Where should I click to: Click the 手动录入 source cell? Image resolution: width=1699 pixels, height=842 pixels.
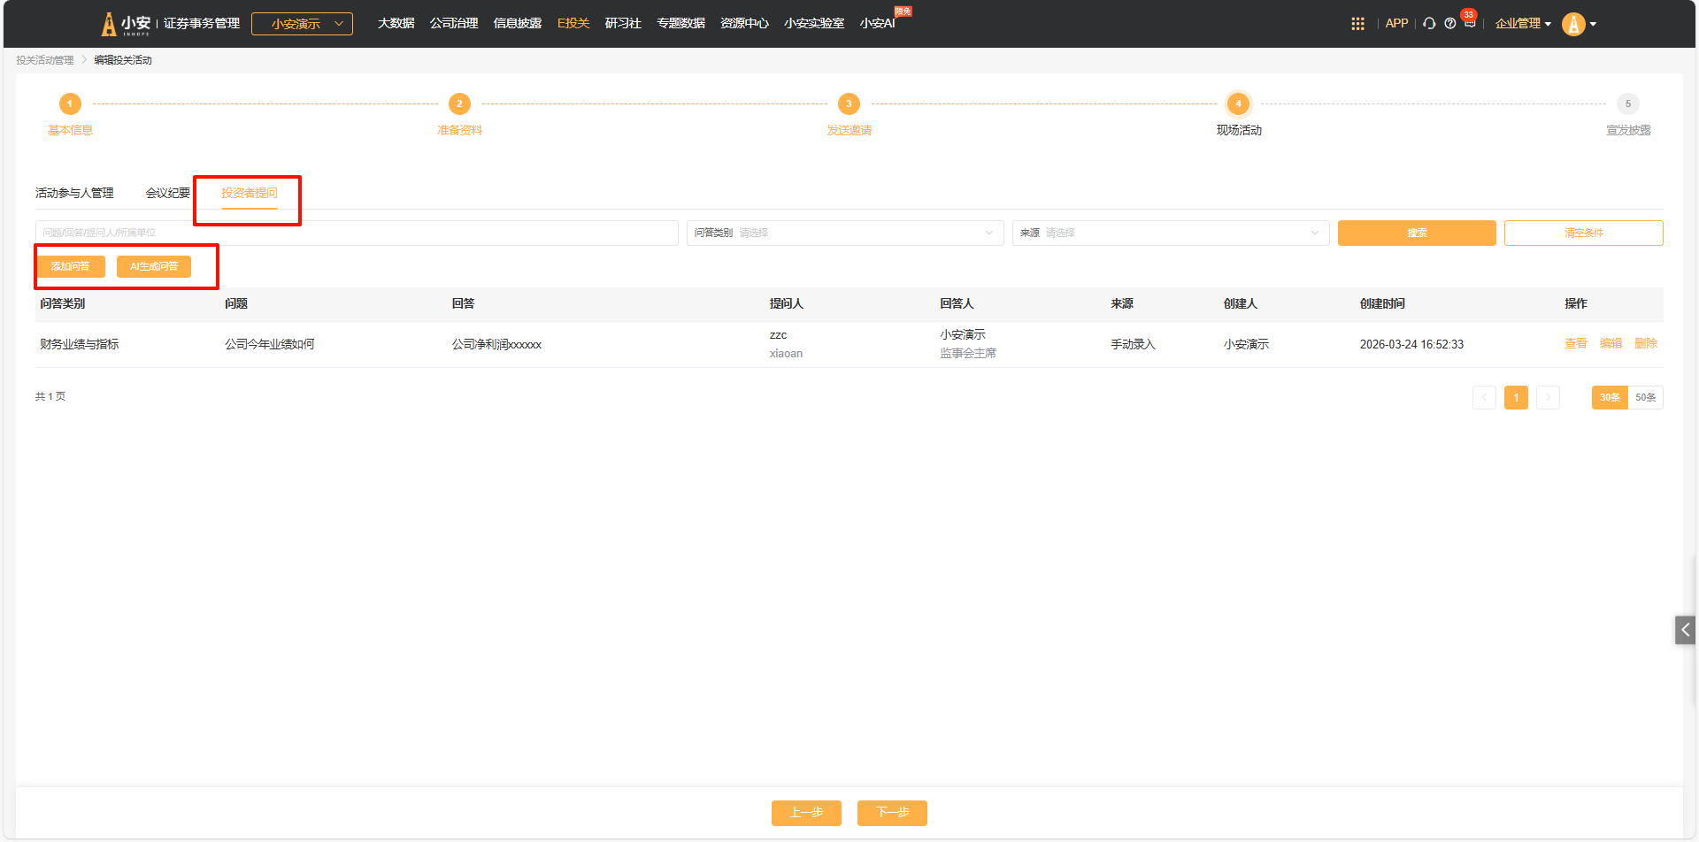click(1134, 344)
